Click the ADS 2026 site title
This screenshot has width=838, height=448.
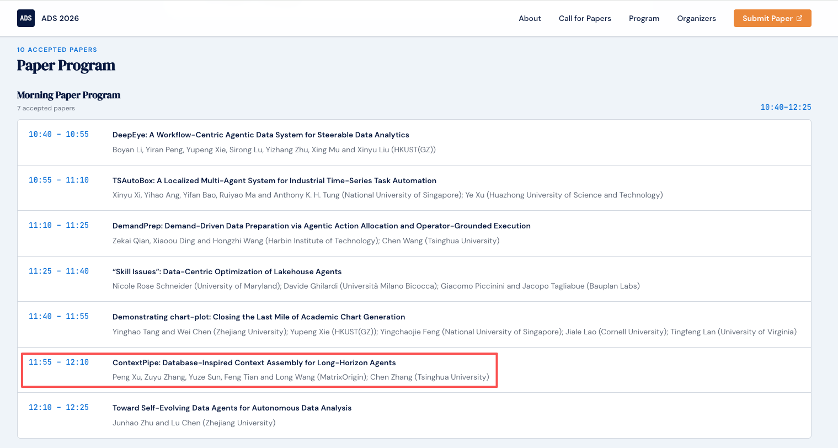[x=60, y=18]
